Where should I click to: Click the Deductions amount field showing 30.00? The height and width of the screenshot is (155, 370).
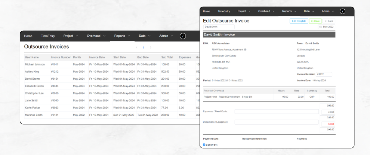(x=328, y=124)
